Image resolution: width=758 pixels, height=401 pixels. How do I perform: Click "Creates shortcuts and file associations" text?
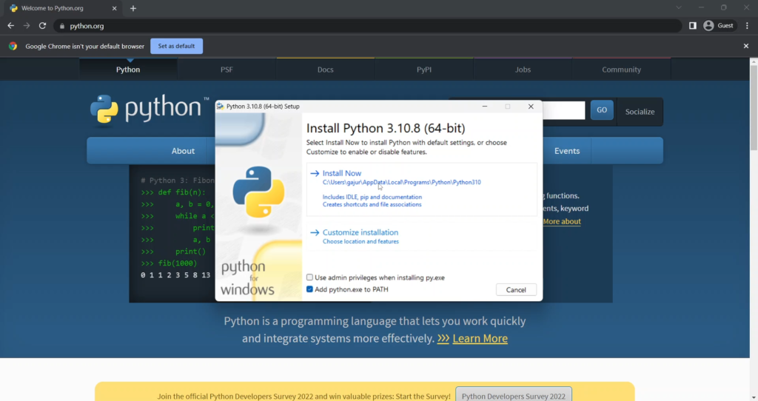pos(372,204)
